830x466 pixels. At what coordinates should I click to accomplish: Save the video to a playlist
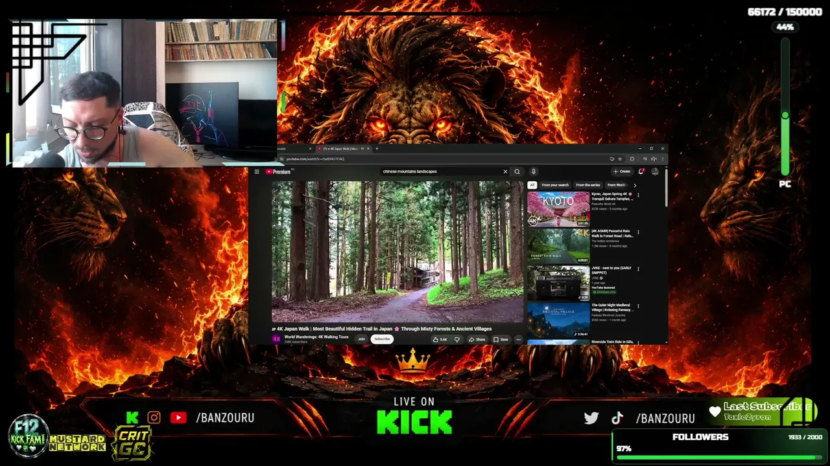pos(501,339)
